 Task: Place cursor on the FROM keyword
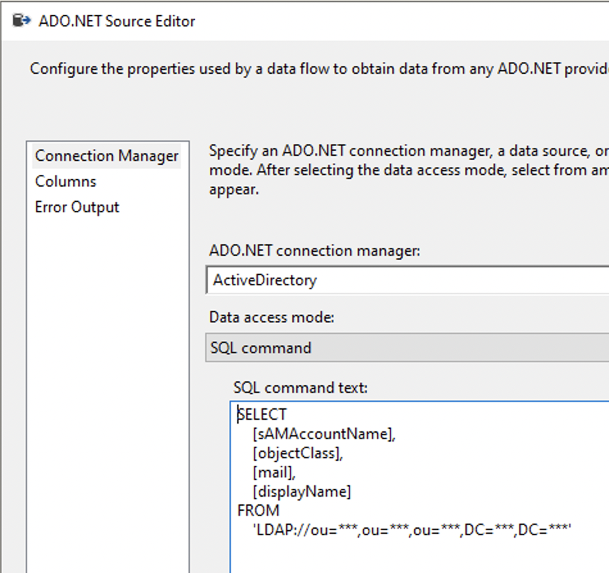coord(258,511)
